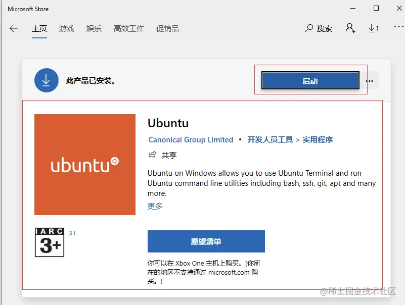The width and height of the screenshot is (405, 305).
Task: Switch to the 高效工作 tab
Action: 128,29
